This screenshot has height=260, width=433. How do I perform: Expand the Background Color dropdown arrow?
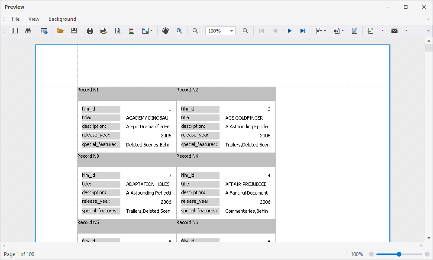click(343, 31)
